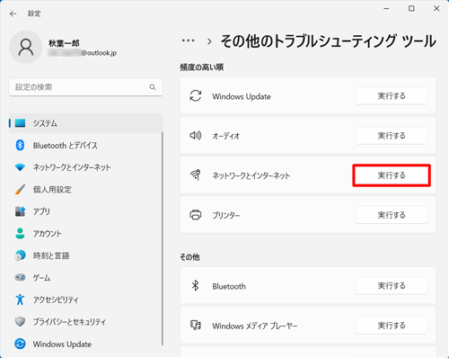Open 時刻と言語 settings

[86, 255]
